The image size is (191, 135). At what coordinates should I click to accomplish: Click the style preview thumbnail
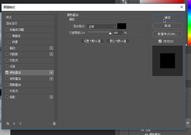tap(168, 61)
